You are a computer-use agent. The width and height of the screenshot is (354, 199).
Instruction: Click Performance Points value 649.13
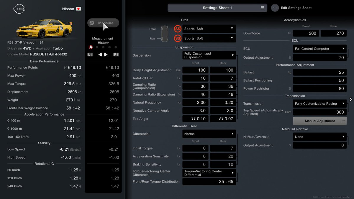pos(74,68)
